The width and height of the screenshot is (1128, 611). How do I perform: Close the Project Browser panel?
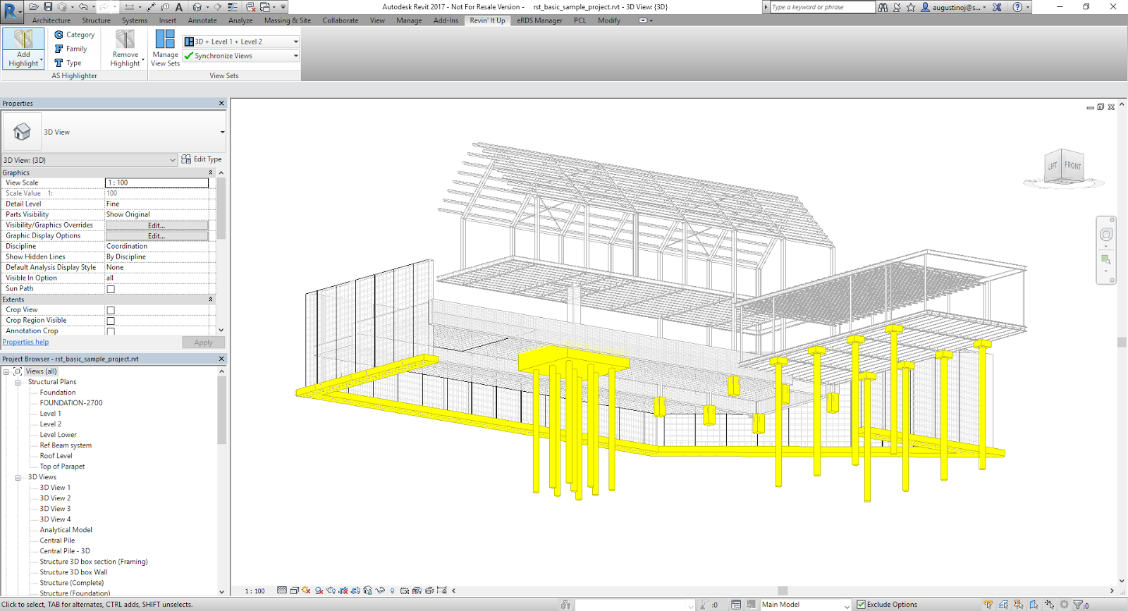pyautogui.click(x=221, y=359)
